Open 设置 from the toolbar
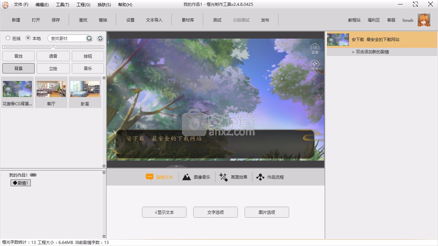Screen dimensions: 438x246 click(130, 20)
